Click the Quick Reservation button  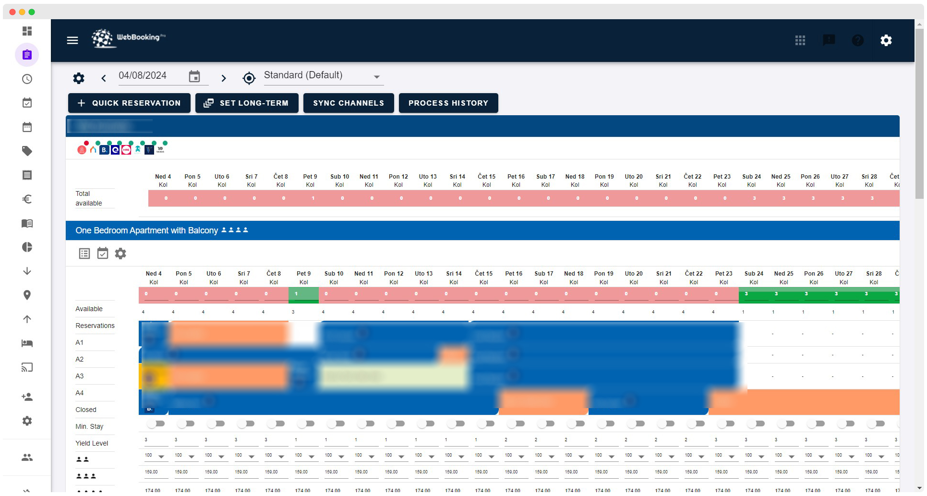tap(129, 103)
